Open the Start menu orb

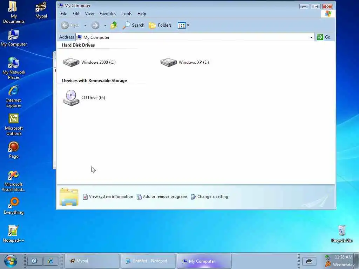click(x=11, y=261)
